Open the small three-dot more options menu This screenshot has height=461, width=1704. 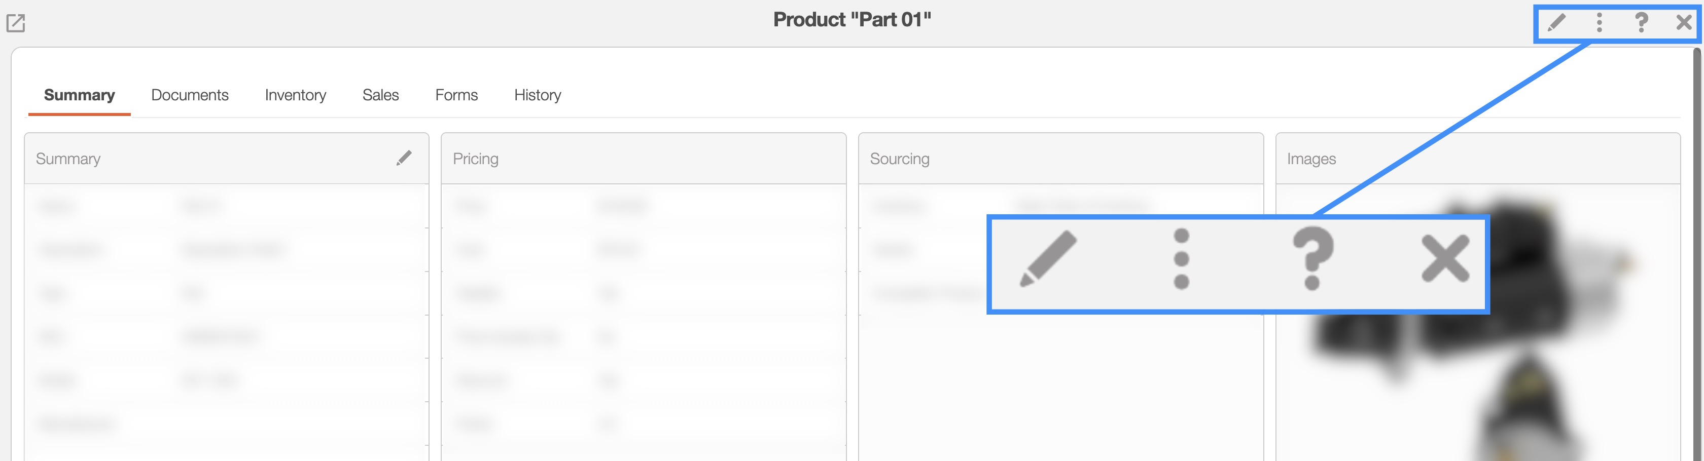tap(1600, 22)
